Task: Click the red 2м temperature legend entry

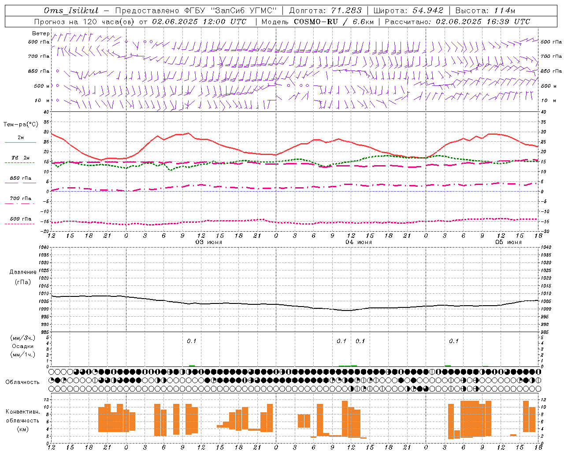Action: point(20,139)
